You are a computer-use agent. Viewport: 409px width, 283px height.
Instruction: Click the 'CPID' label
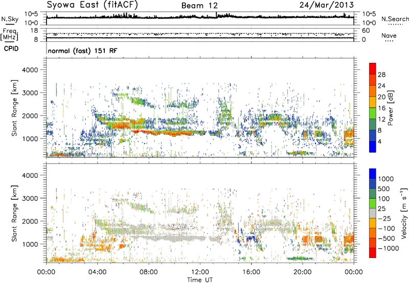click(11, 49)
